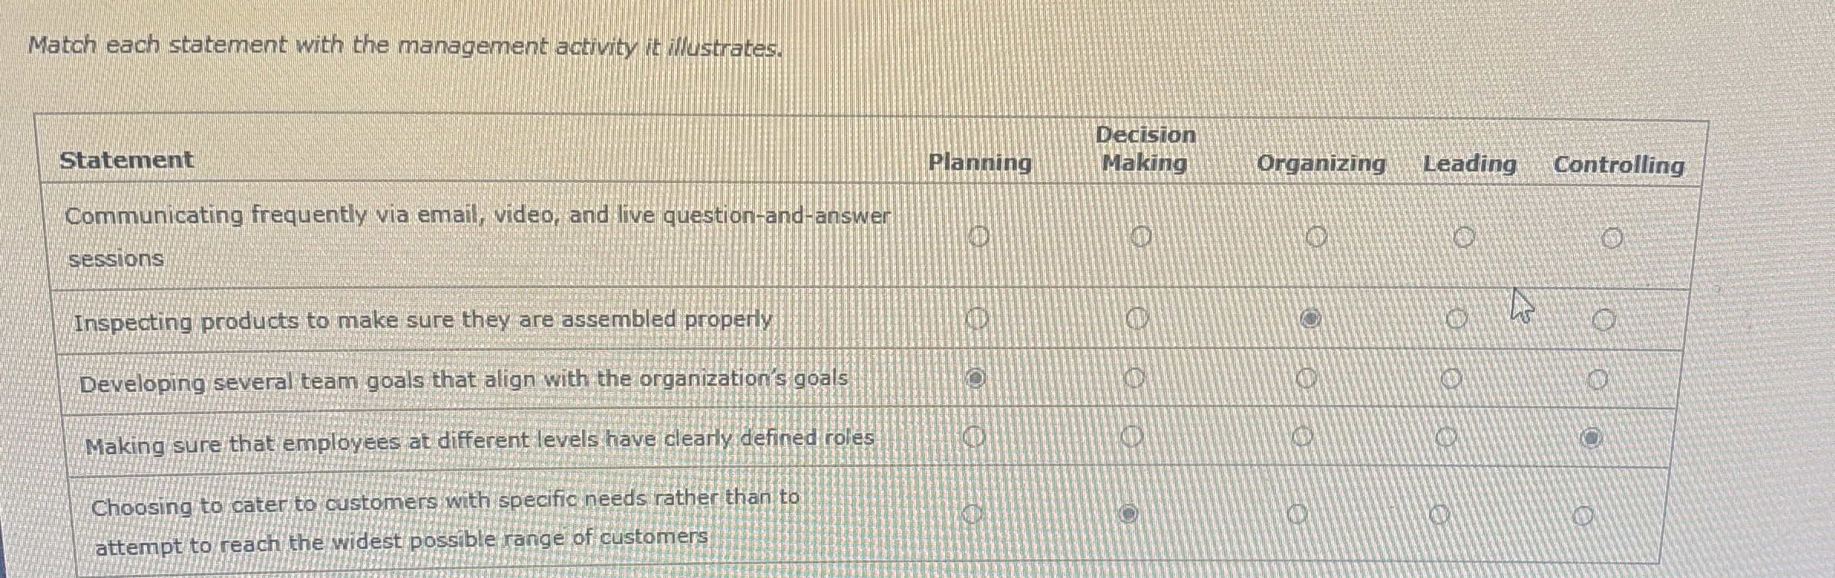This screenshot has width=1835, height=578.
Task: Click the Planning column header
Action: coord(979,162)
